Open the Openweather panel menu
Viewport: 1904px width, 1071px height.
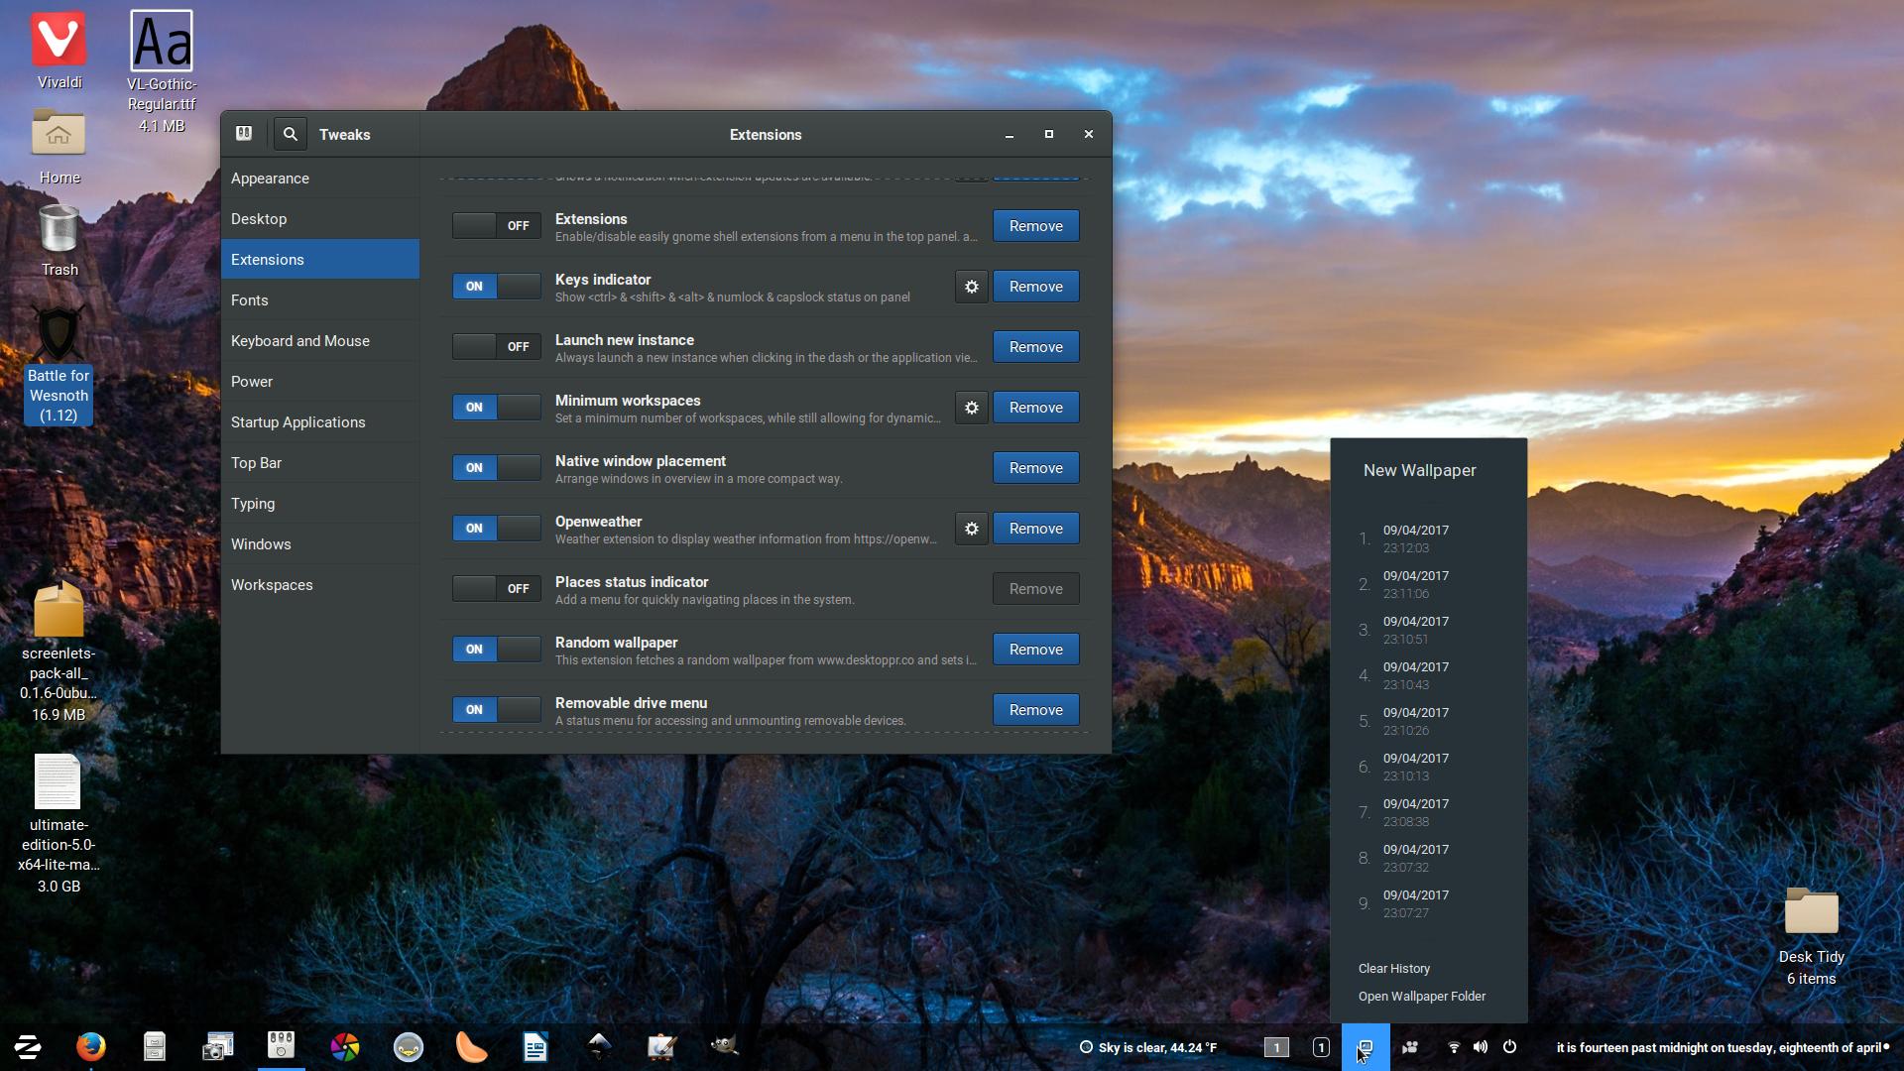pos(1148,1047)
